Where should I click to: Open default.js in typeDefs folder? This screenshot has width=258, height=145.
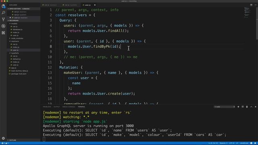pos(17,59)
